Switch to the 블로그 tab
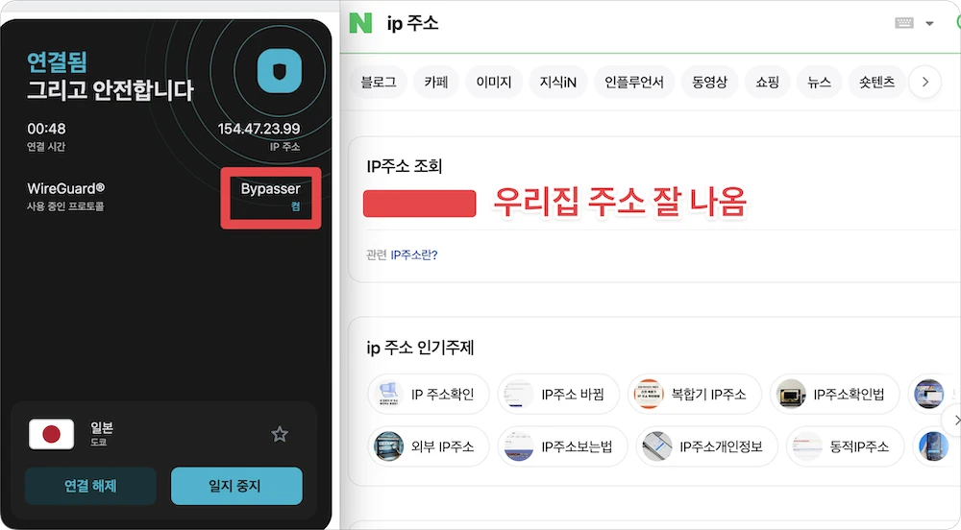The height and width of the screenshot is (530, 961). pyautogui.click(x=379, y=82)
